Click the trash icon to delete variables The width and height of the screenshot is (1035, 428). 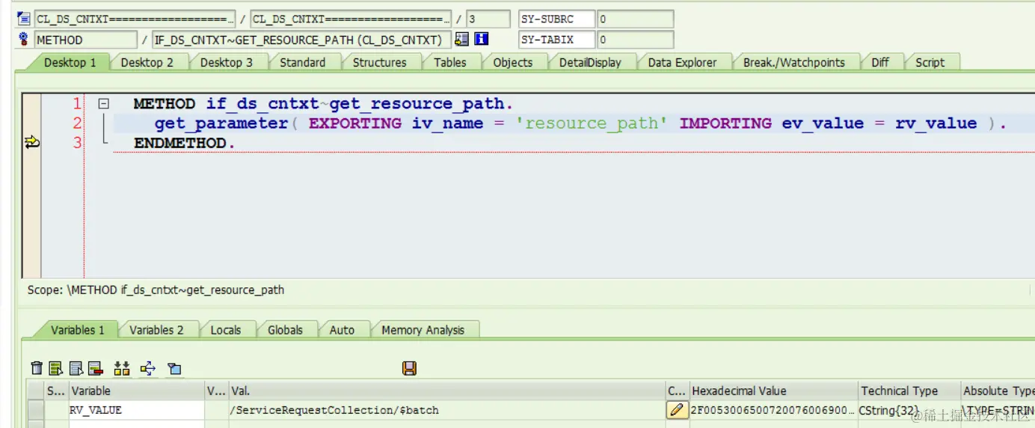37,368
